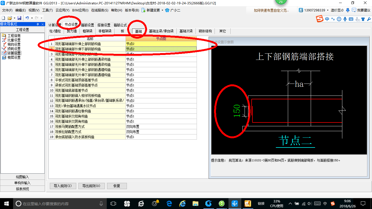Click the 恢复 button

[x=117, y=186]
